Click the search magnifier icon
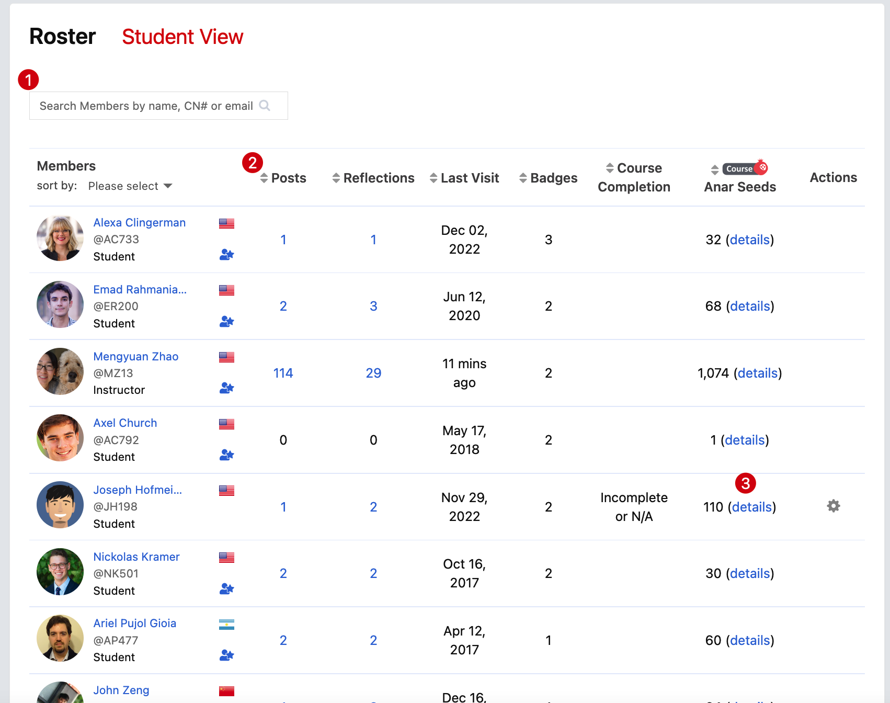Screen dimensions: 890x703 coord(265,106)
